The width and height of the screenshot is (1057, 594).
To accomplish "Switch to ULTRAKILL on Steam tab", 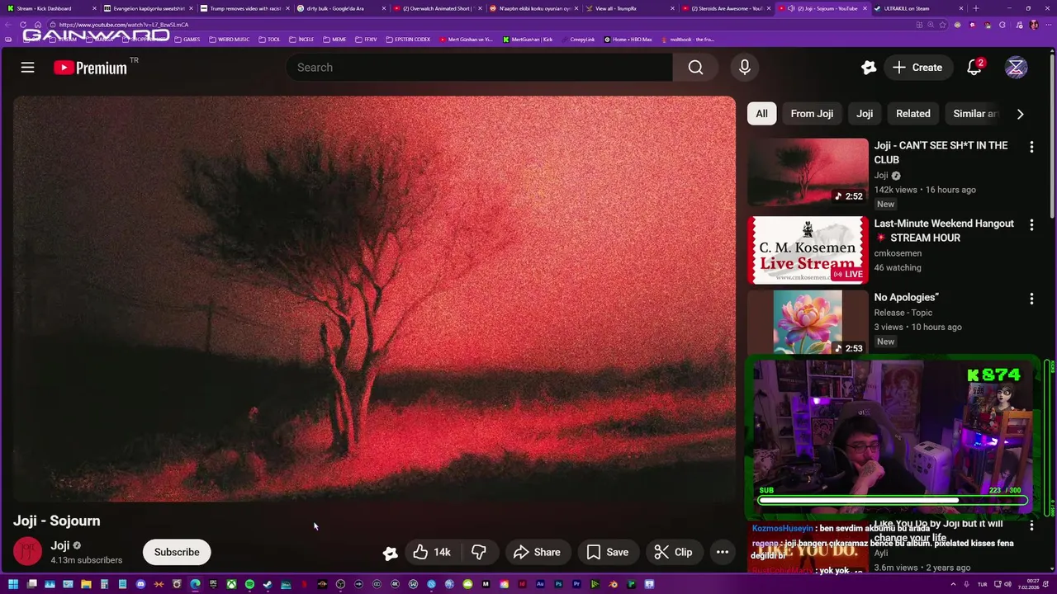I will tap(918, 8).
